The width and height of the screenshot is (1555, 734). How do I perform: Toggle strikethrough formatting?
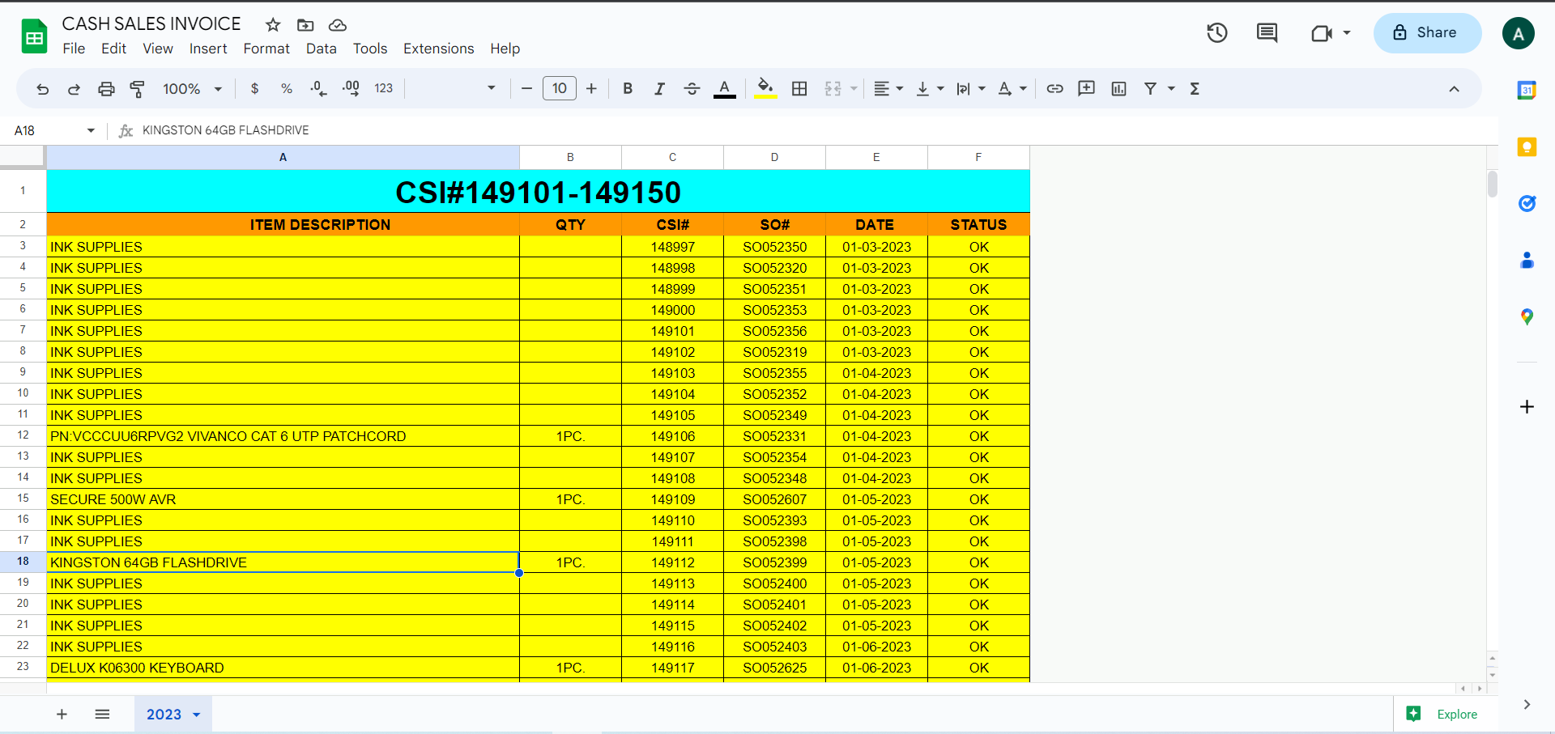(x=692, y=89)
